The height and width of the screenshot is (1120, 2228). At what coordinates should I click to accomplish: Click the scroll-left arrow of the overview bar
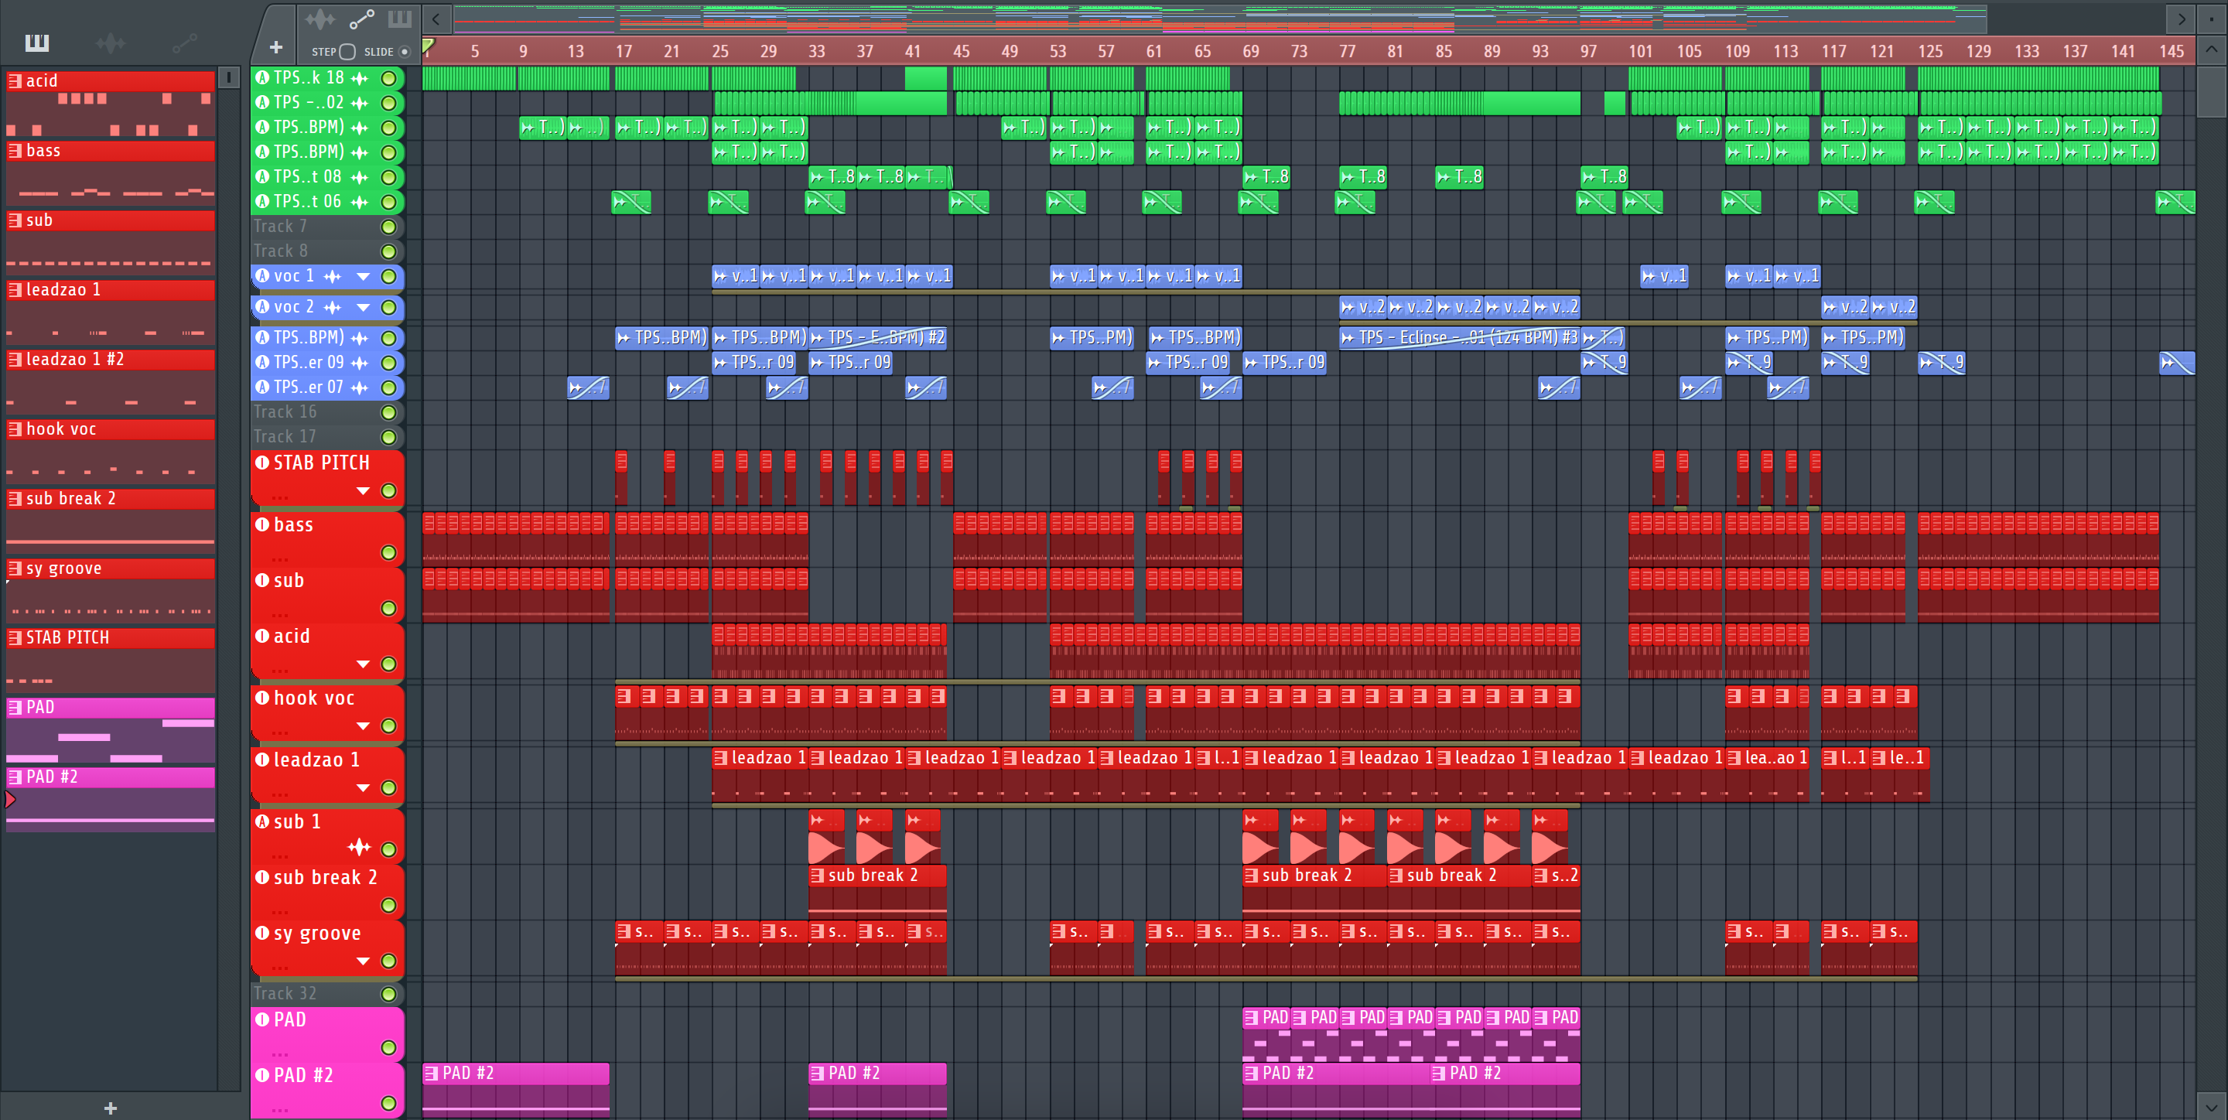click(x=436, y=18)
